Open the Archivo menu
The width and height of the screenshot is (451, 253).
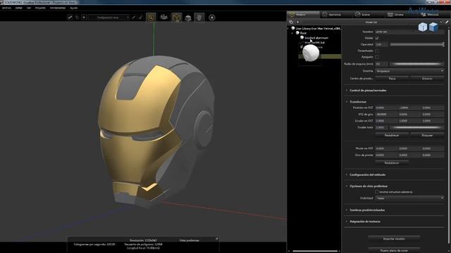click(6, 8)
